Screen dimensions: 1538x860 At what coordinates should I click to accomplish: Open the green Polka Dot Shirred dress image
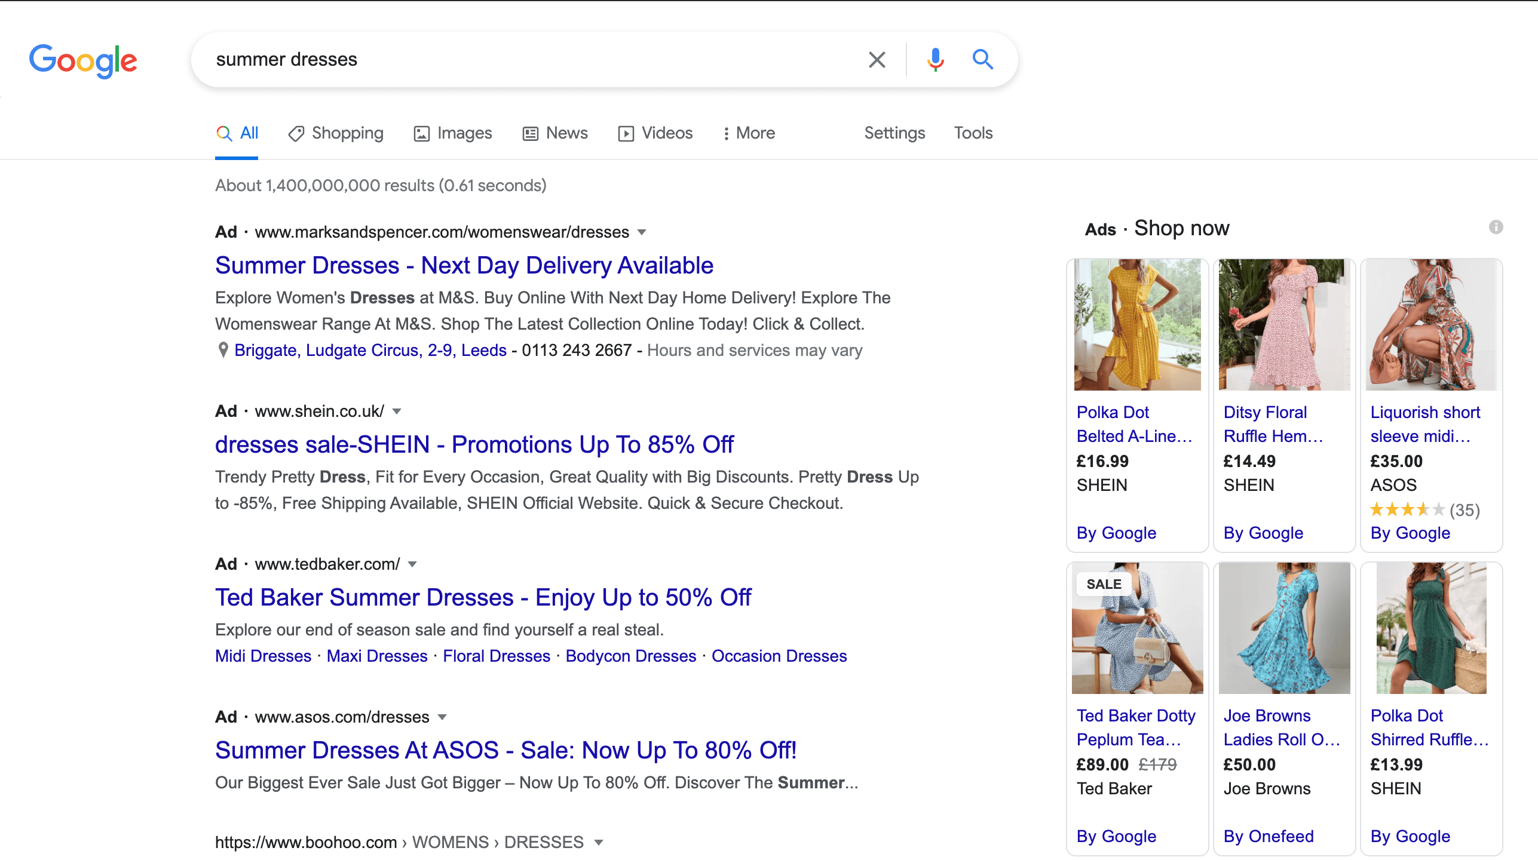(1432, 628)
